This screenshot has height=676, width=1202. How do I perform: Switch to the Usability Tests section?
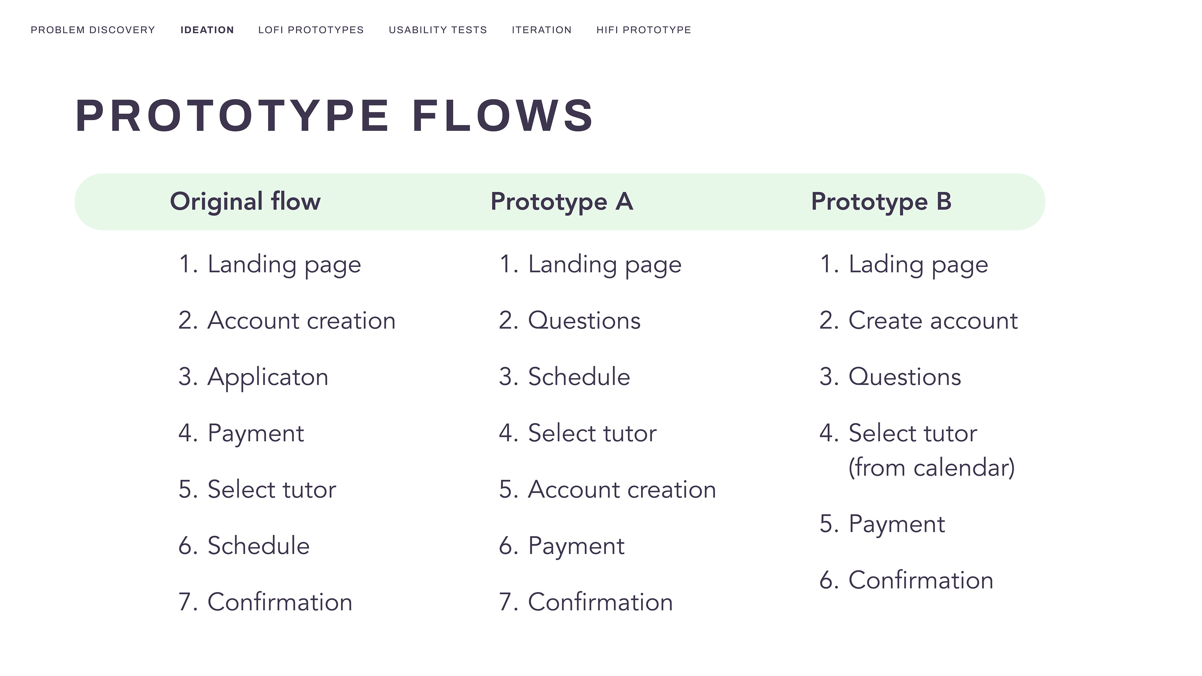click(438, 30)
